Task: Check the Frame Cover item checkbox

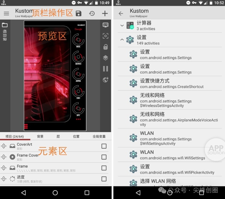Action: (x=104, y=157)
